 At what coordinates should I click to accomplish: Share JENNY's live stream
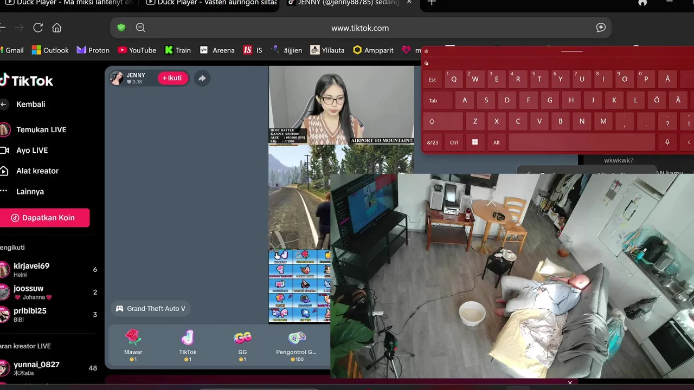click(202, 78)
